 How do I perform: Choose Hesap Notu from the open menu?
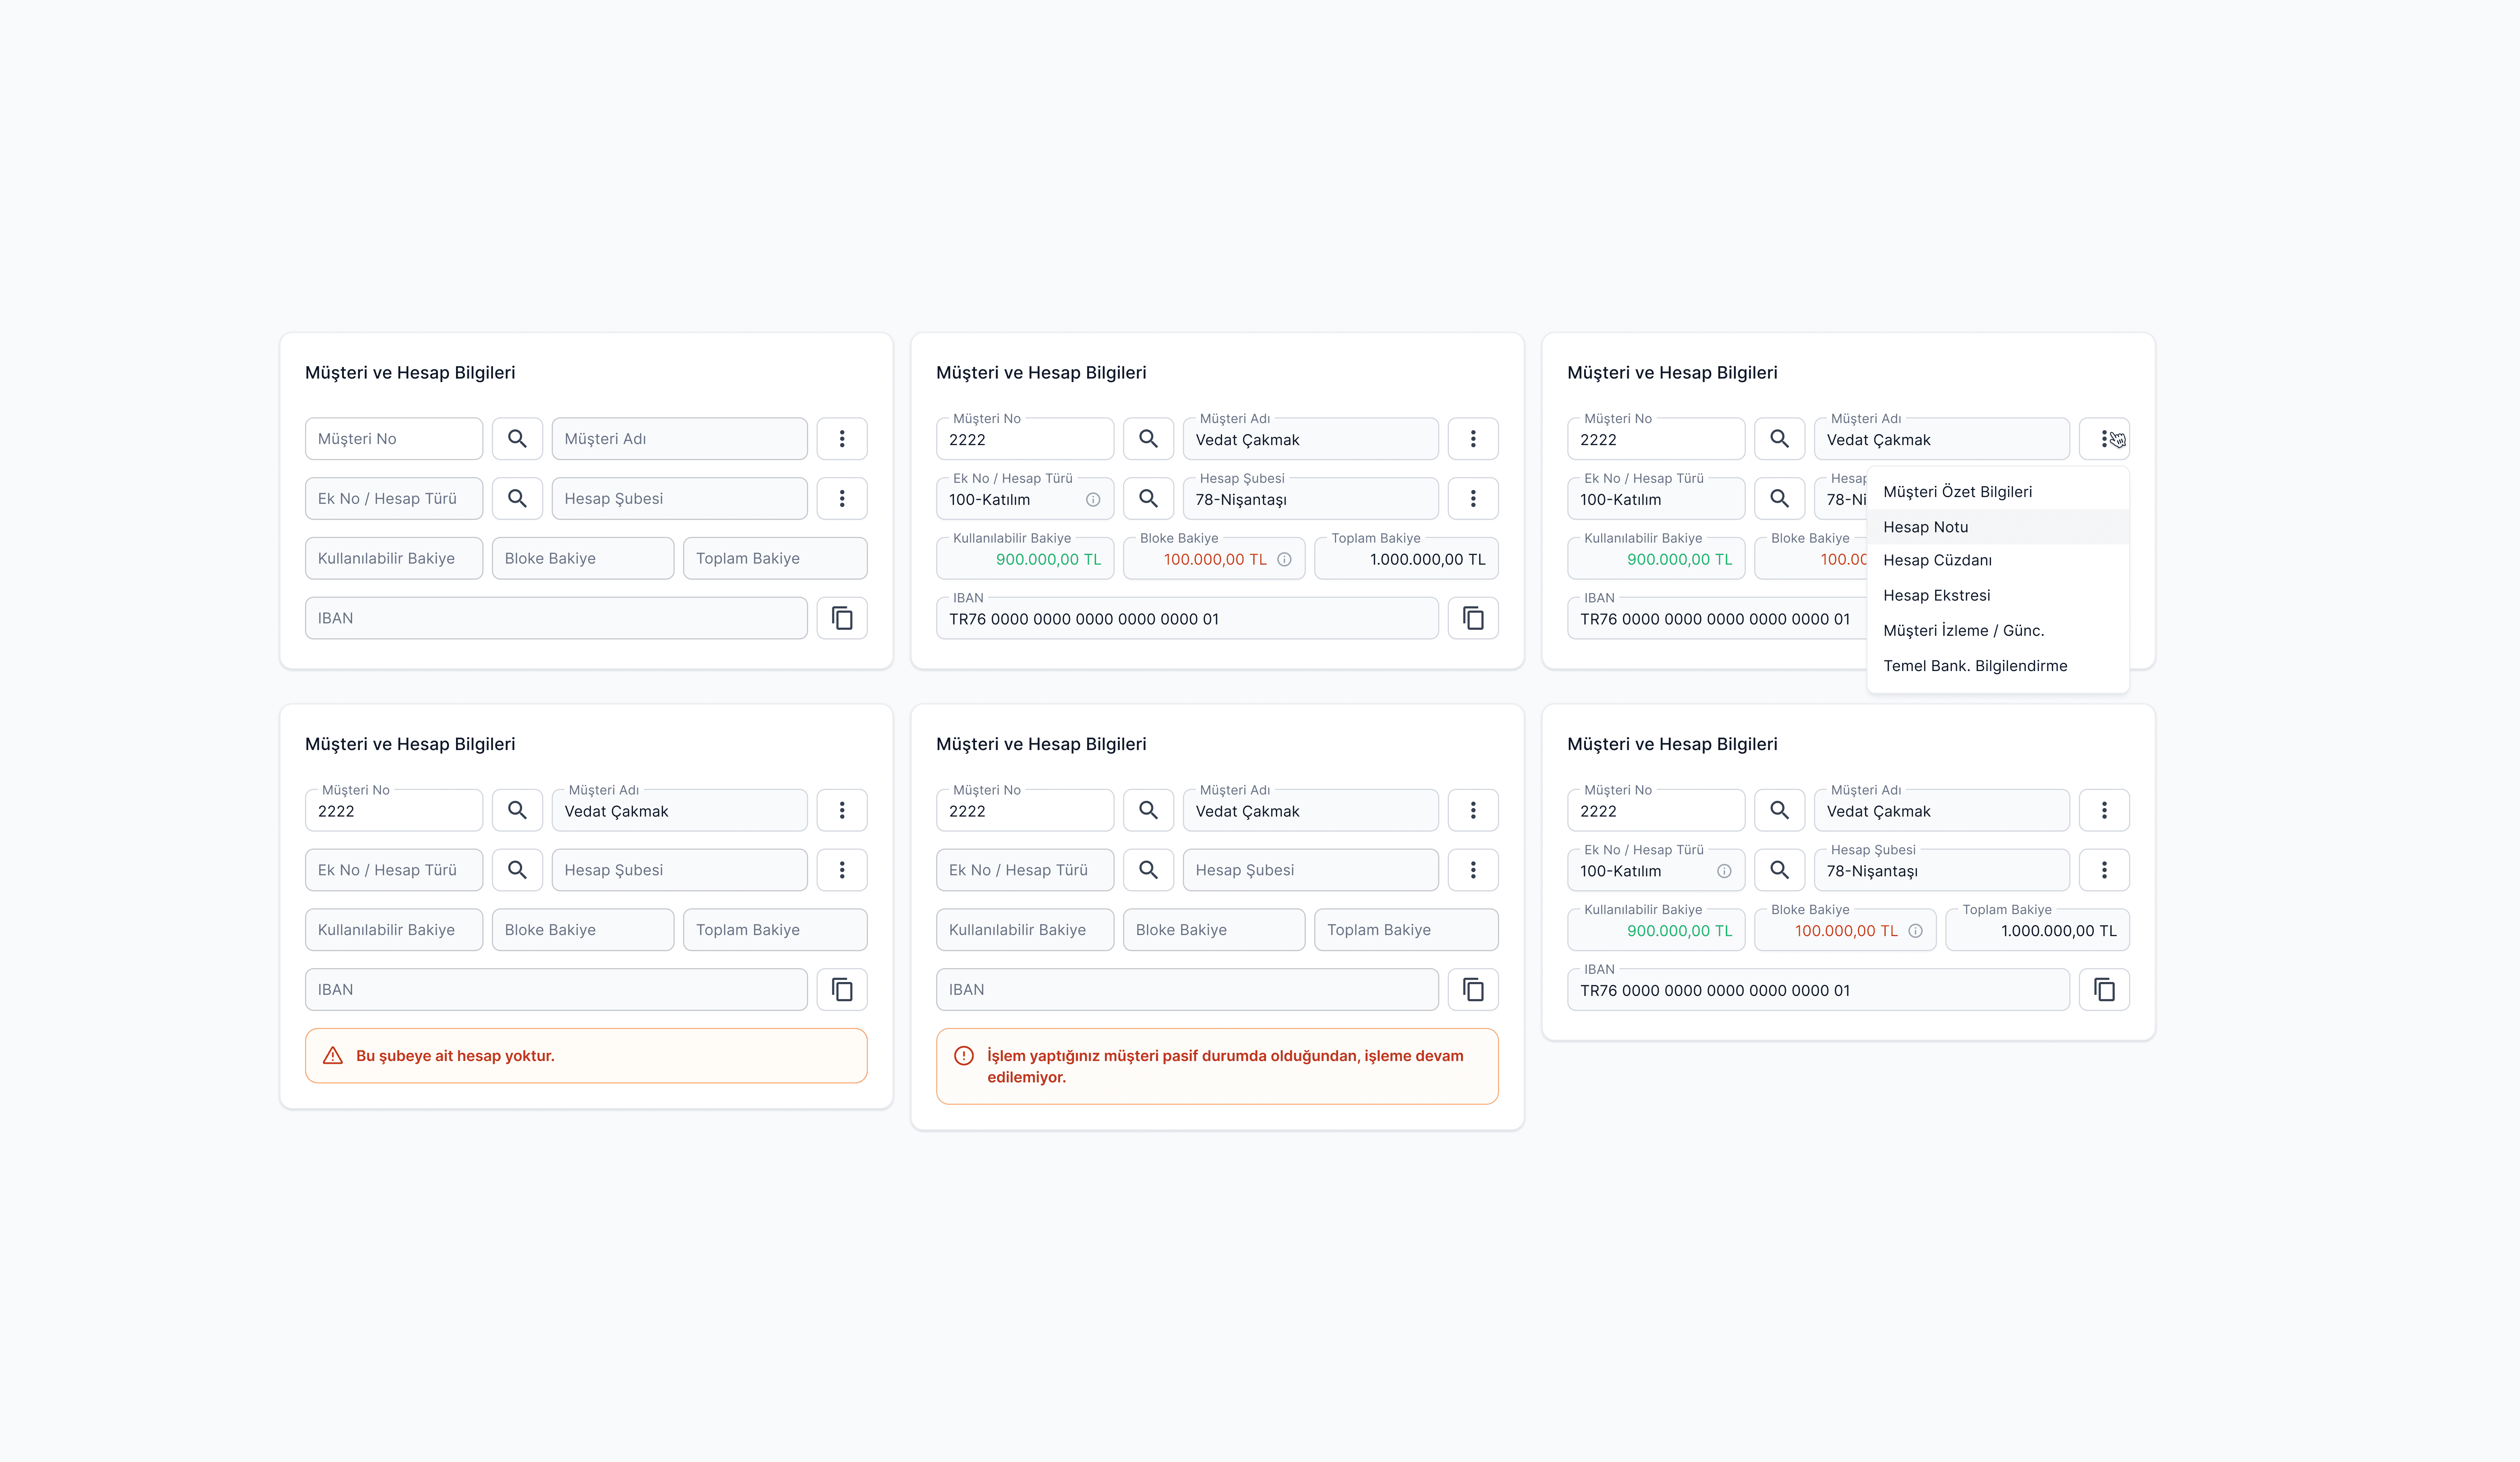tap(1925, 527)
